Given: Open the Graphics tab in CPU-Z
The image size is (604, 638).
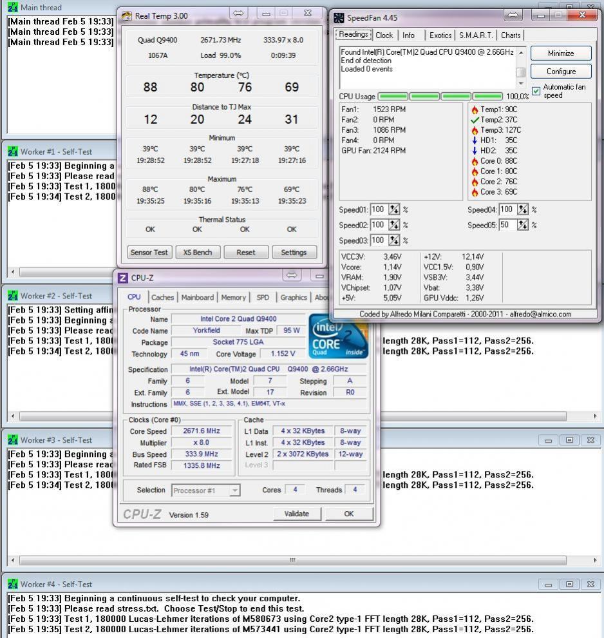Looking at the screenshot, I should pos(294,298).
